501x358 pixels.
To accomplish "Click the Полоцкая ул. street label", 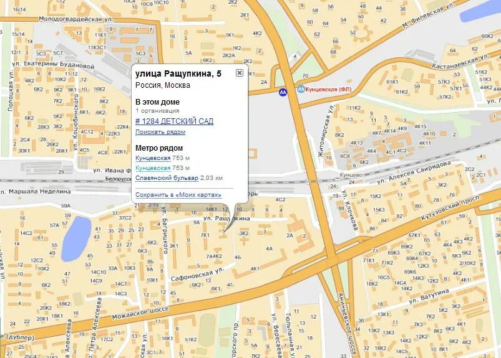I will coord(10,91).
